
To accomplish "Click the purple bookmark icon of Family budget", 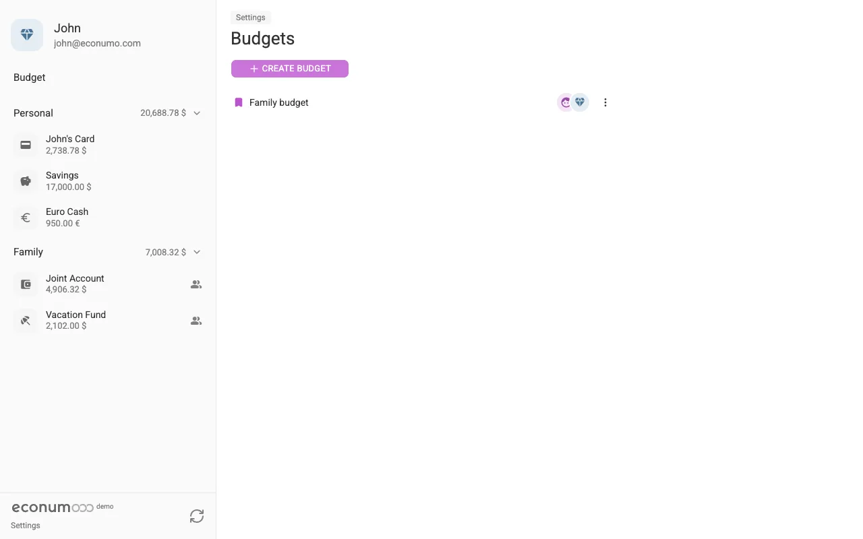I will (238, 102).
